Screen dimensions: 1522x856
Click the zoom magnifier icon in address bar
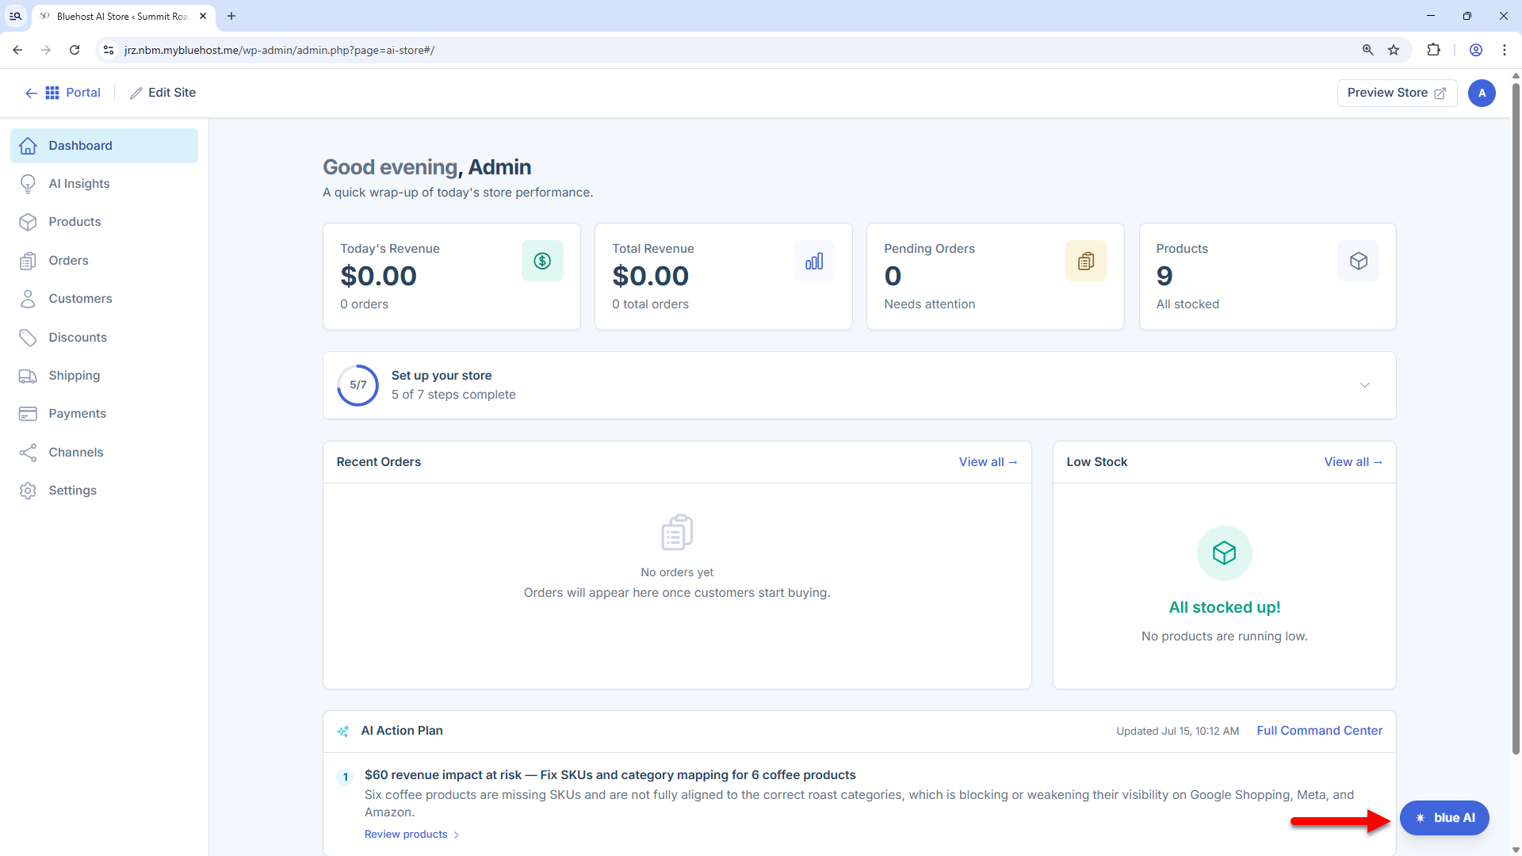pyautogui.click(x=1367, y=50)
